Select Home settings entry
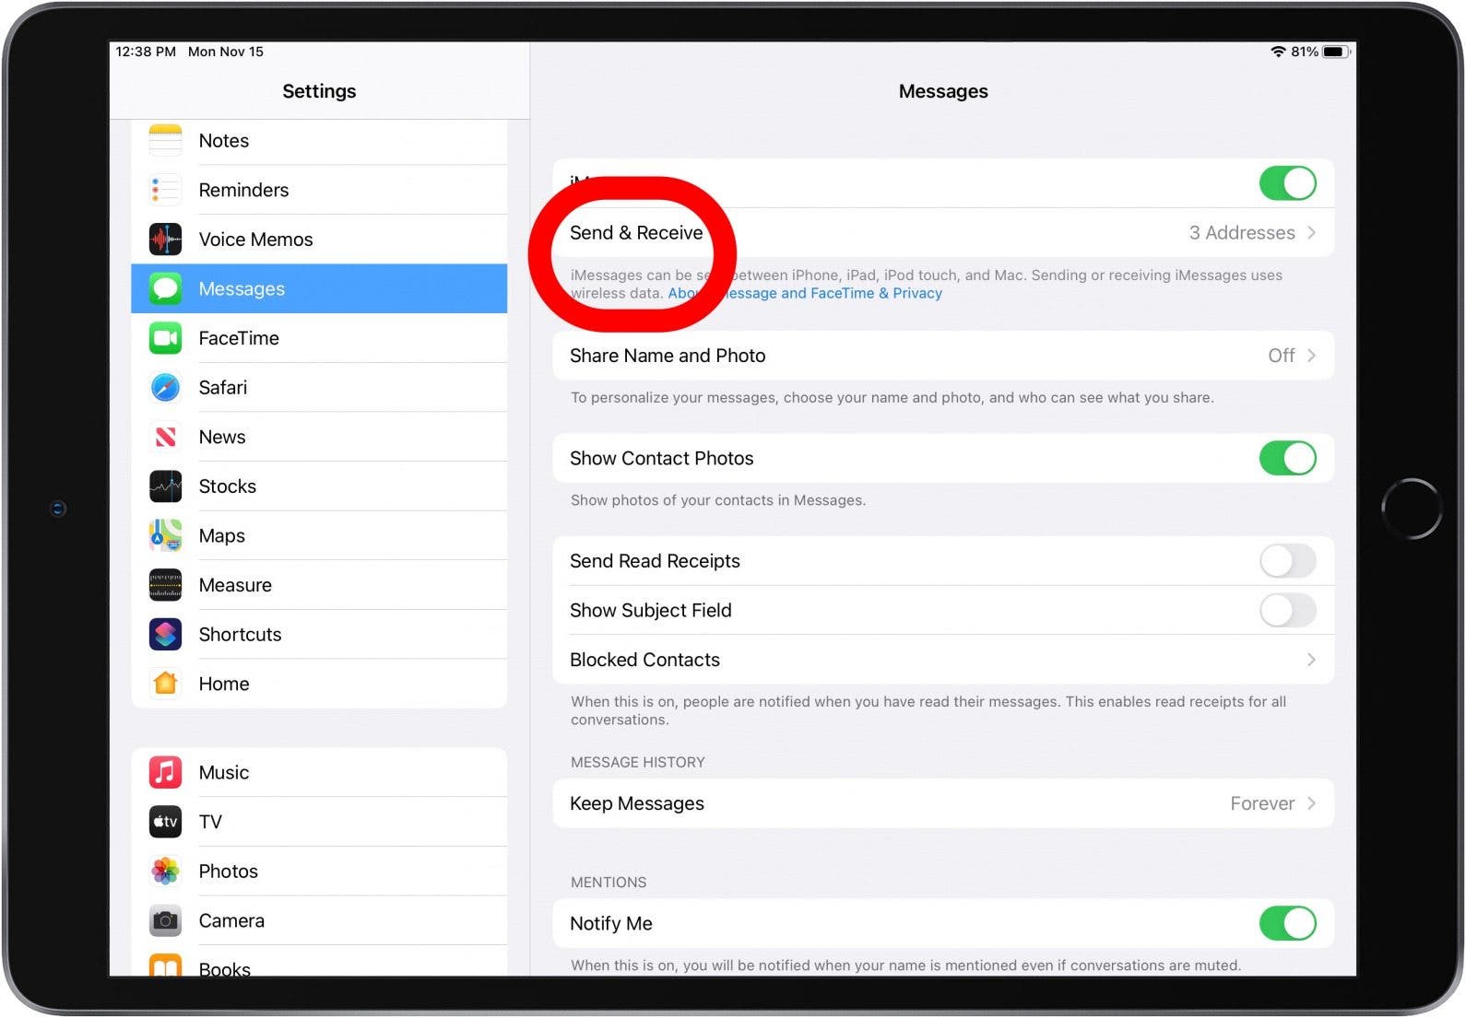This screenshot has width=1466, height=1018. pyautogui.click(x=319, y=684)
